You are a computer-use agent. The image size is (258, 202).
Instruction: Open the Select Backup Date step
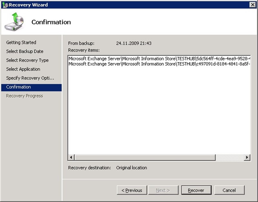click(x=25, y=51)
